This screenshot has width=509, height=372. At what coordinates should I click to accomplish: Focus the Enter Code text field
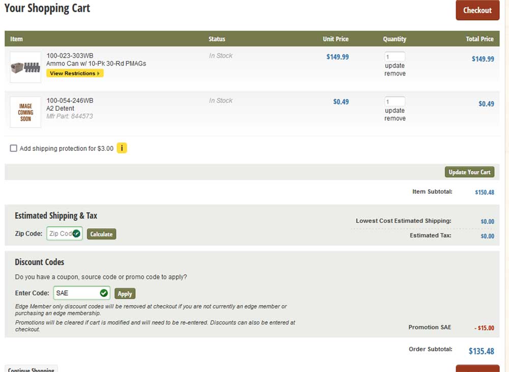coord(76,293)
